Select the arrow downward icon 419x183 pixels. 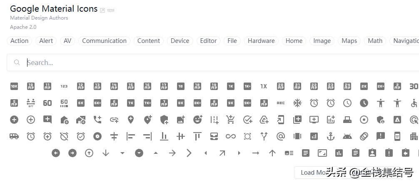pyautogui.click(x=106, y=153)
